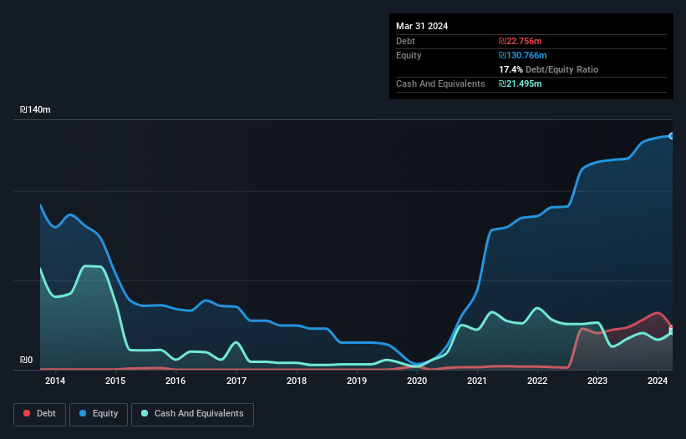Click the ₪140m y-axis label
This screenshot has width=686, height=439.
[x=35, y=109]
